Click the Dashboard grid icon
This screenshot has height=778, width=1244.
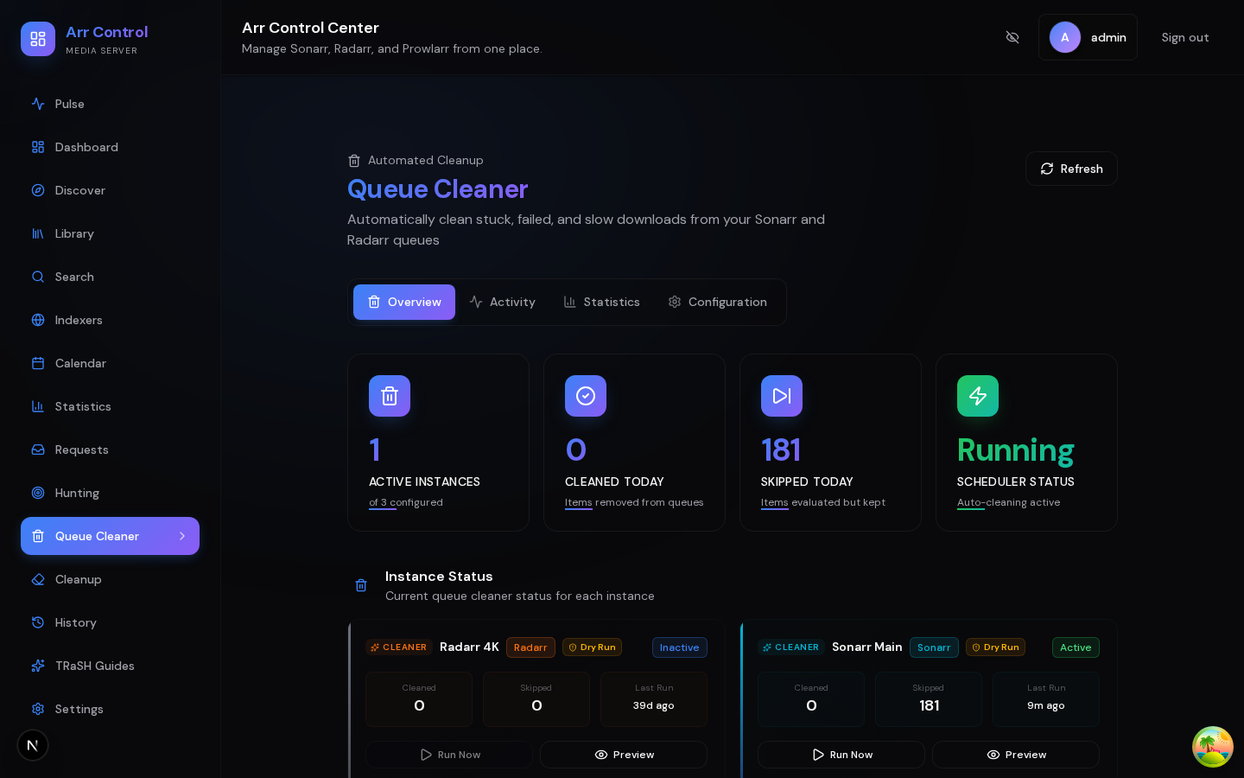click(38, 147)
